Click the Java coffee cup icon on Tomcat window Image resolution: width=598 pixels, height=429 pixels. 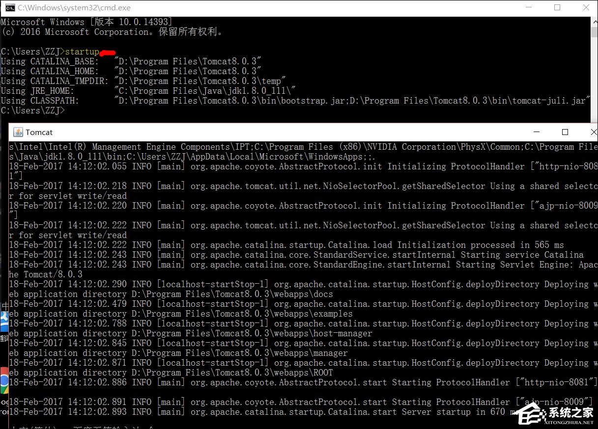17,132
